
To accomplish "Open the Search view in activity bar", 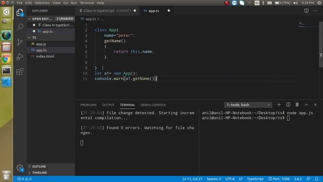I will click(20, 27).
